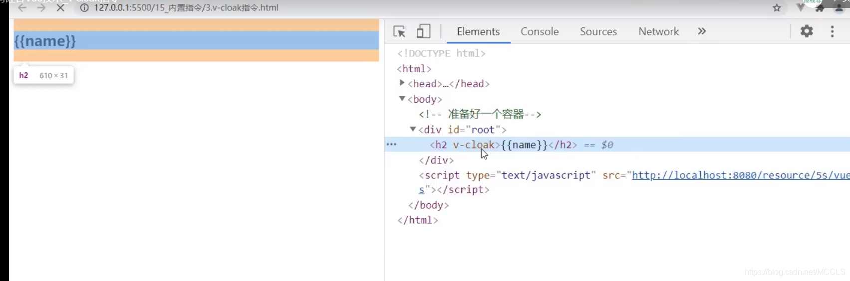Show more DevTools tabs chevron
Viewport: 850px width, 281px height.
[702, 31]
